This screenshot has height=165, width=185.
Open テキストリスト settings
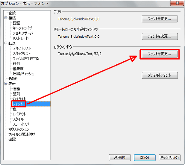[22, 48]
